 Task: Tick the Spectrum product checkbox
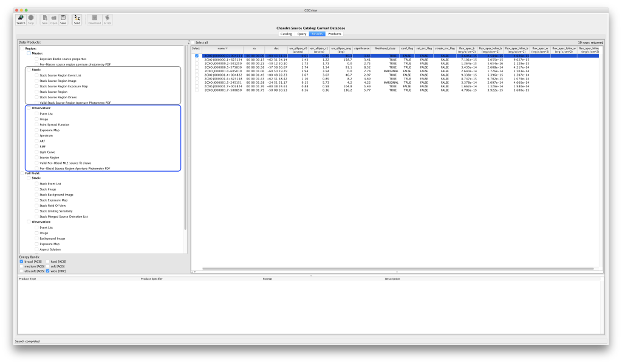pos(36,135)
